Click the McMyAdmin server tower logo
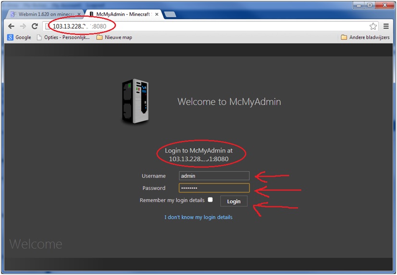The height and width of the screenshot is (275, 397). [135, 101]
